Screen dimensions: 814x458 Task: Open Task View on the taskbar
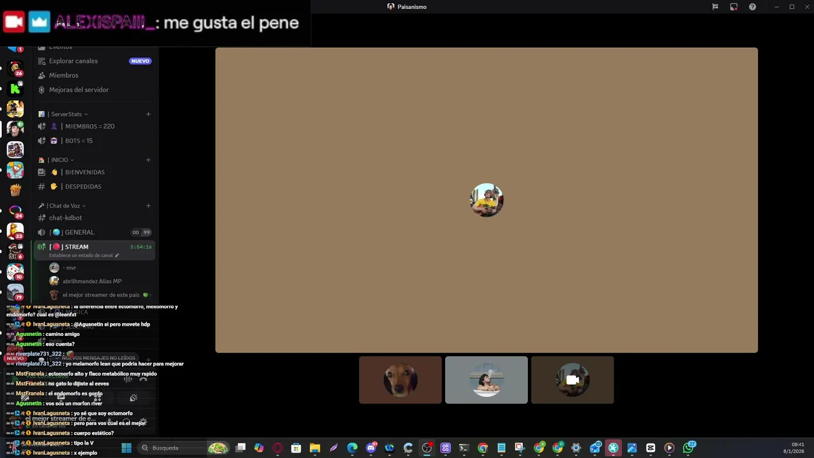pos(240,448)
